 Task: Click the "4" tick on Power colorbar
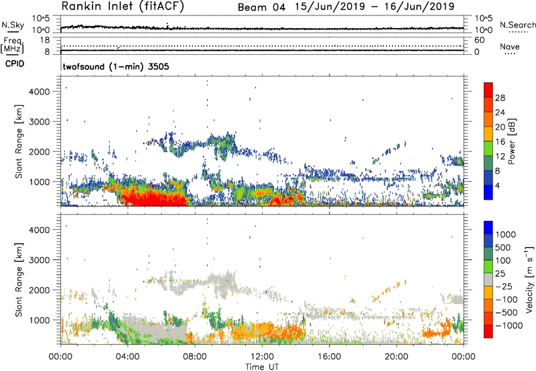pos(498,185)
